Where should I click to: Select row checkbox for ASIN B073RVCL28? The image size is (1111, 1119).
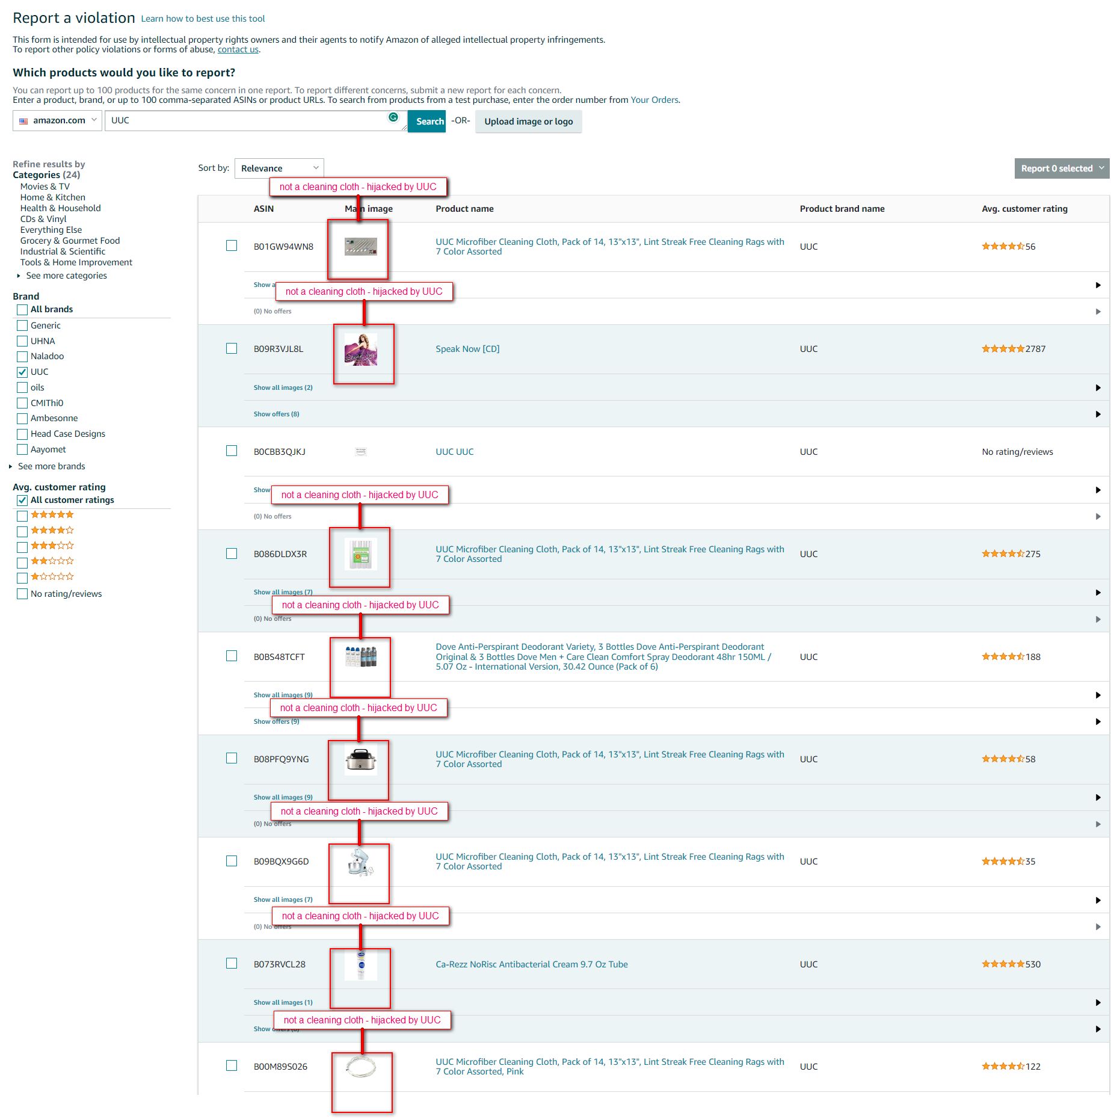(x=232, y=964)
